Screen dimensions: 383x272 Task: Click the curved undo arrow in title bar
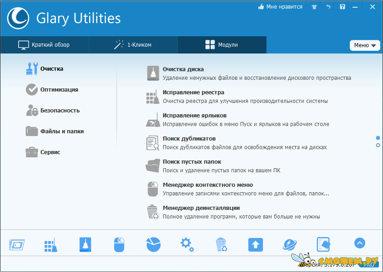(328, 7)
